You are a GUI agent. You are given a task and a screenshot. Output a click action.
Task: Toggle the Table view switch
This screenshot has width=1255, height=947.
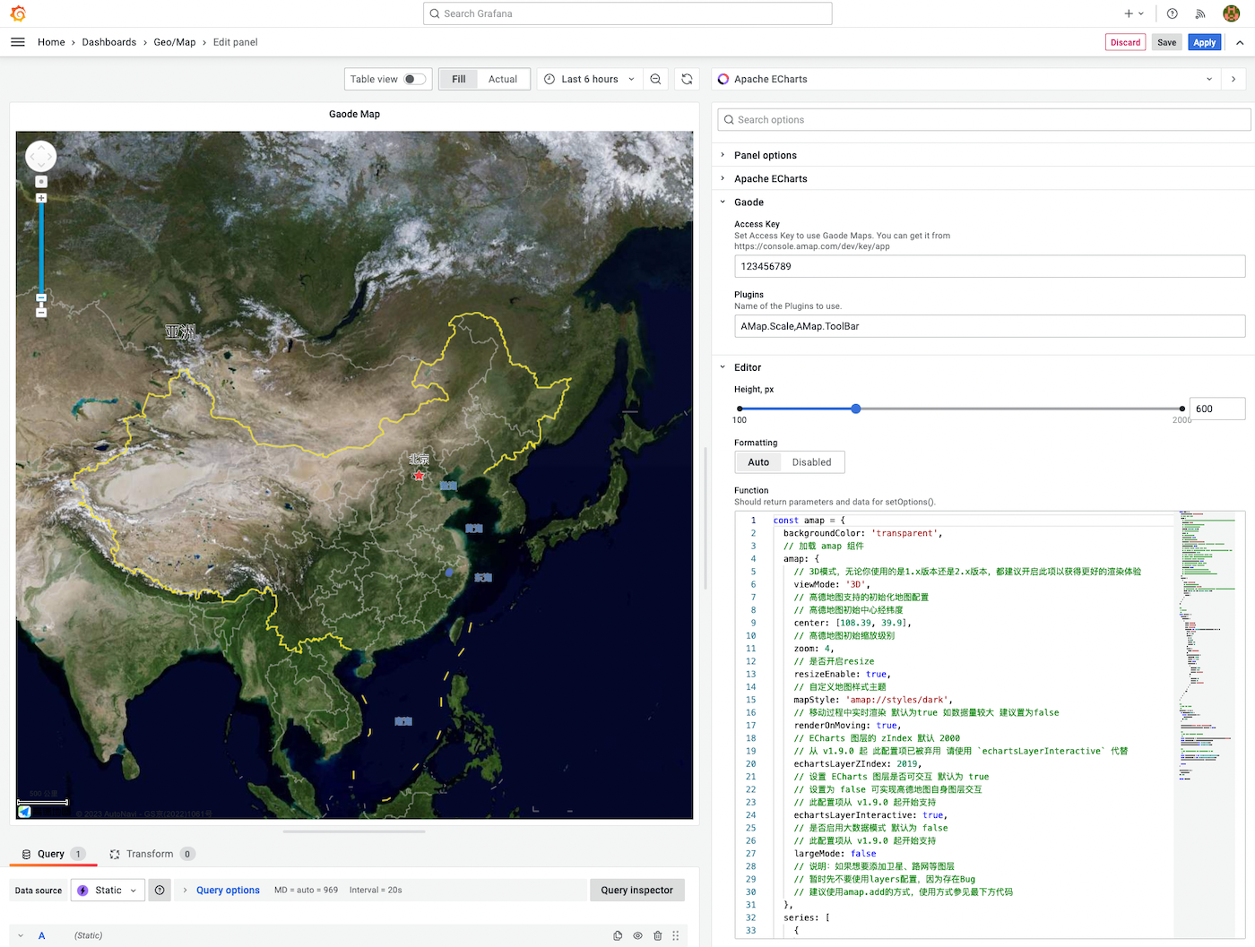click(x=412, y=79)
